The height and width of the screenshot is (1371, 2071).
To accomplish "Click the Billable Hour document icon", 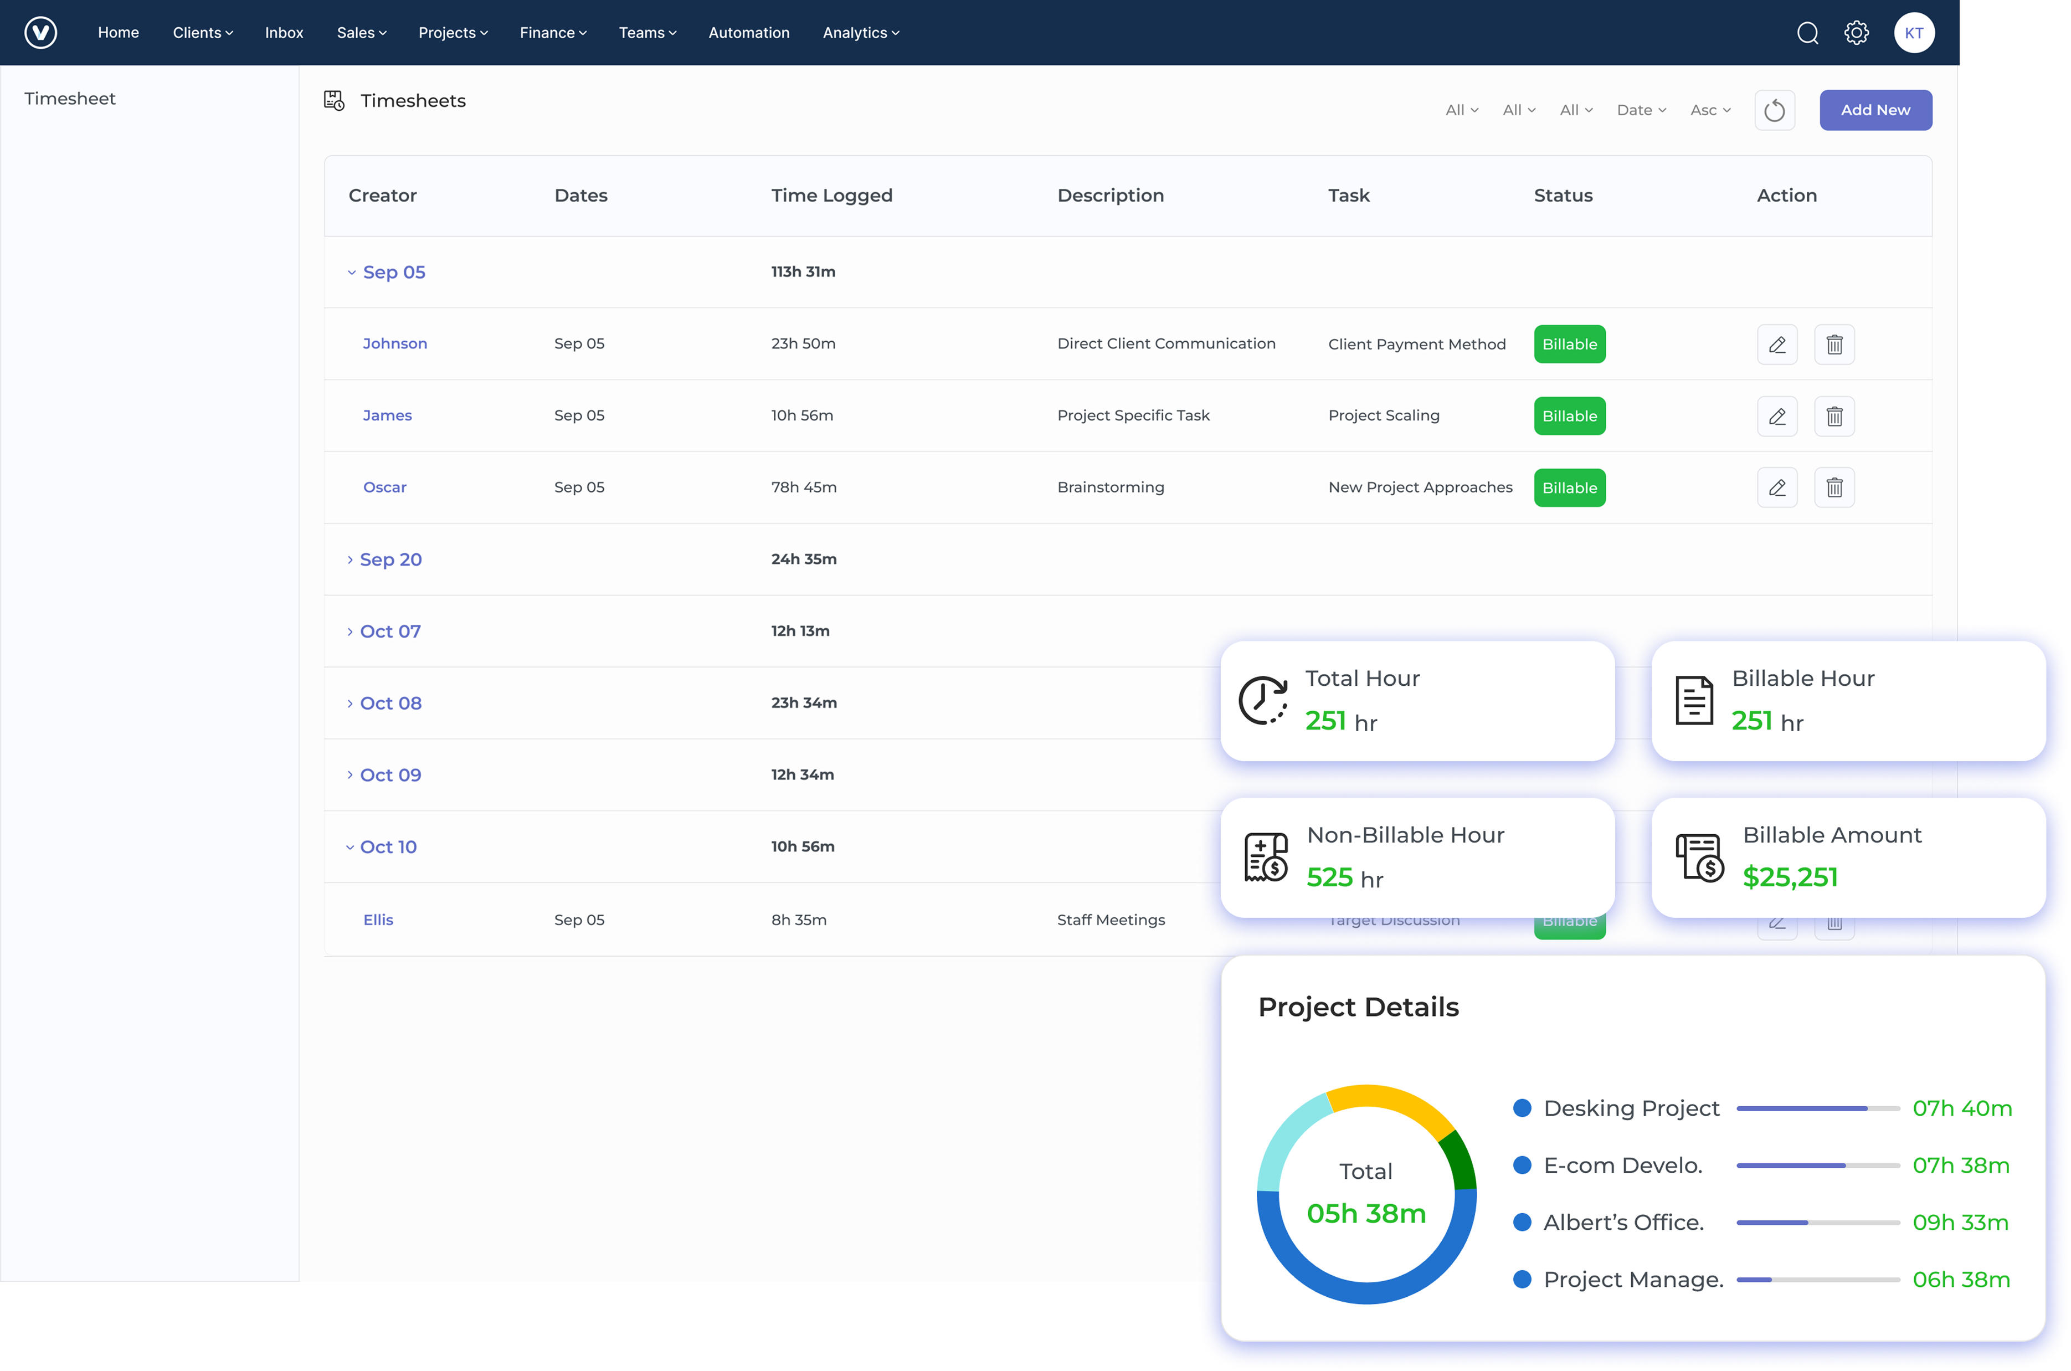I will (1693, 700).
